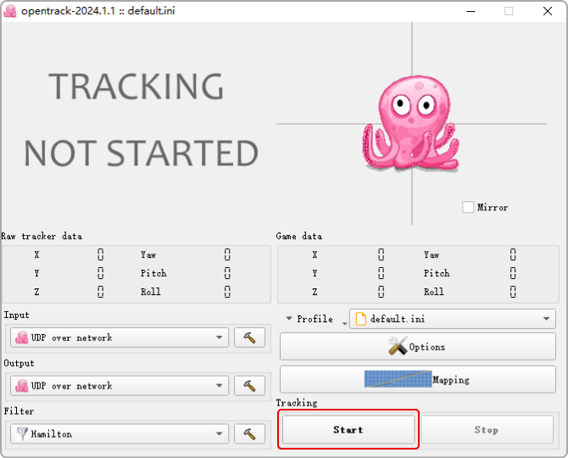Expand the Output protocol dropdown
This screenshot has width=568, height=458.
coord(119,386)
